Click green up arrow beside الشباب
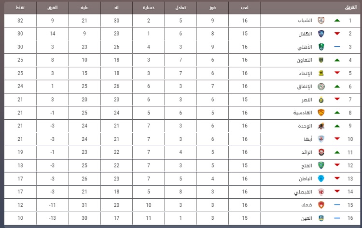The width and height of the screenshot is (362, 228). 337,21
